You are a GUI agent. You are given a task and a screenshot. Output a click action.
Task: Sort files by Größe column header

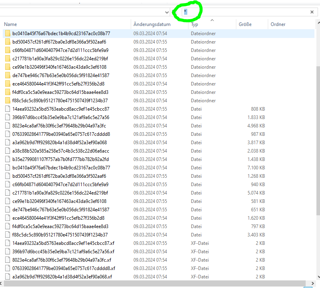245,24
